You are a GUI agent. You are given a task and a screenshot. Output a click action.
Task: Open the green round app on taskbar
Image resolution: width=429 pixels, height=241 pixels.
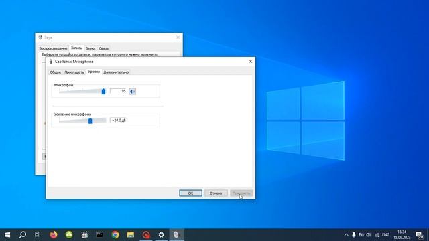[69, 235]
